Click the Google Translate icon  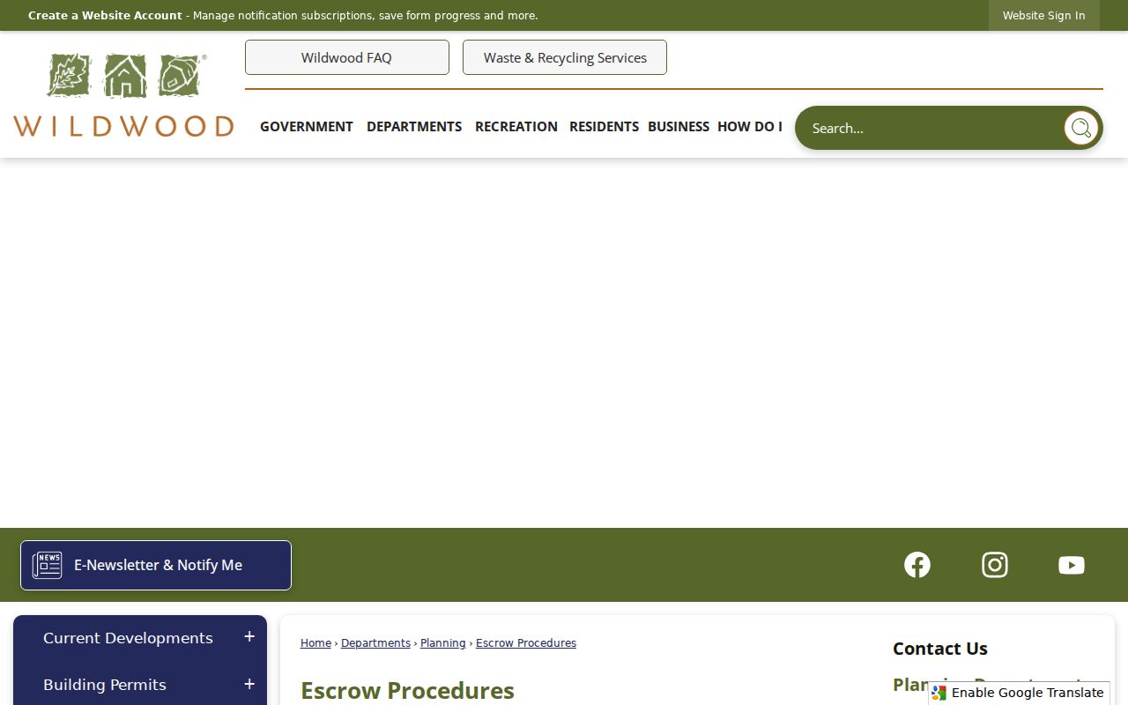pos(939,694)
